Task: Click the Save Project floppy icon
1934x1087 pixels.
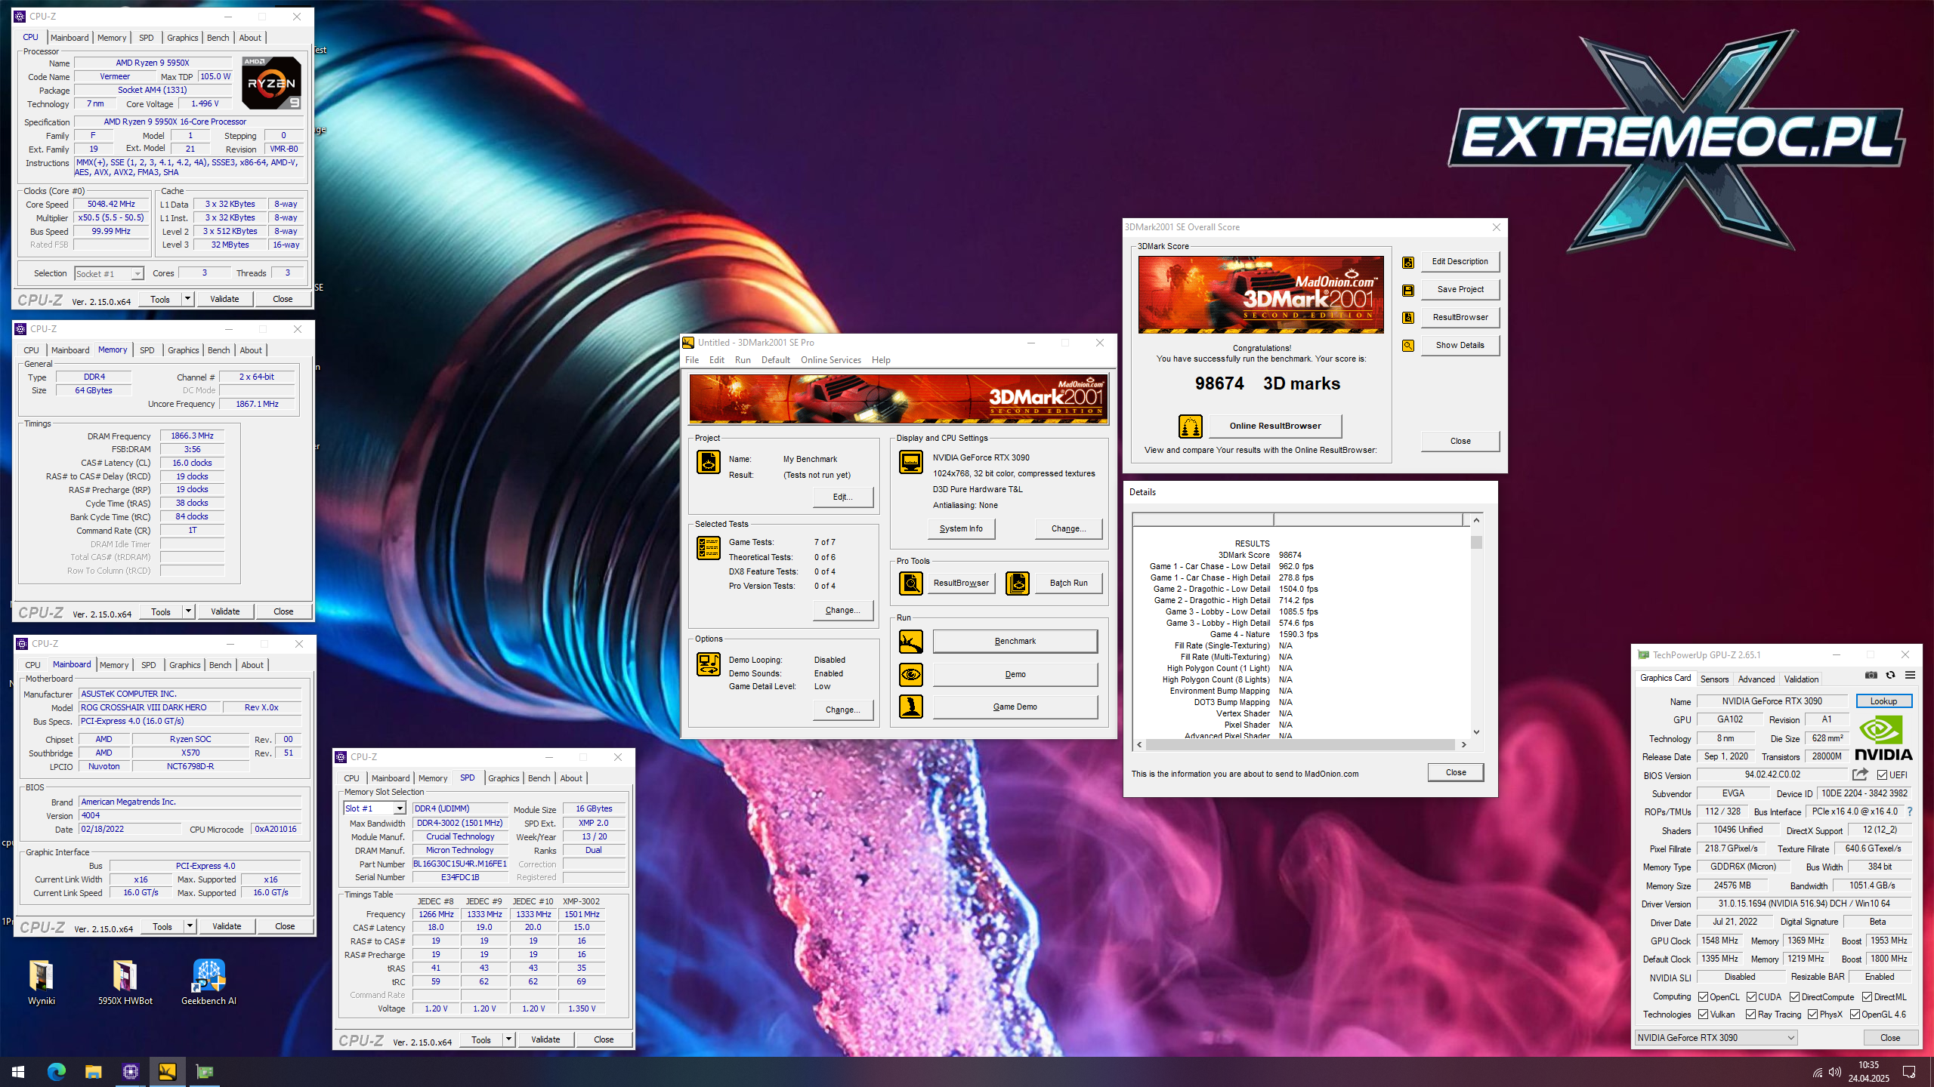Action: [1408, 291]
